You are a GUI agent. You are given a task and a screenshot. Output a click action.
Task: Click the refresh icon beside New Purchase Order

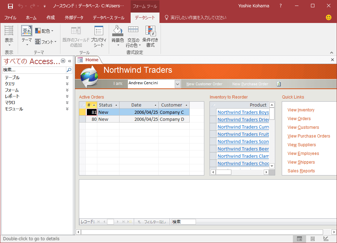(279, 84)
